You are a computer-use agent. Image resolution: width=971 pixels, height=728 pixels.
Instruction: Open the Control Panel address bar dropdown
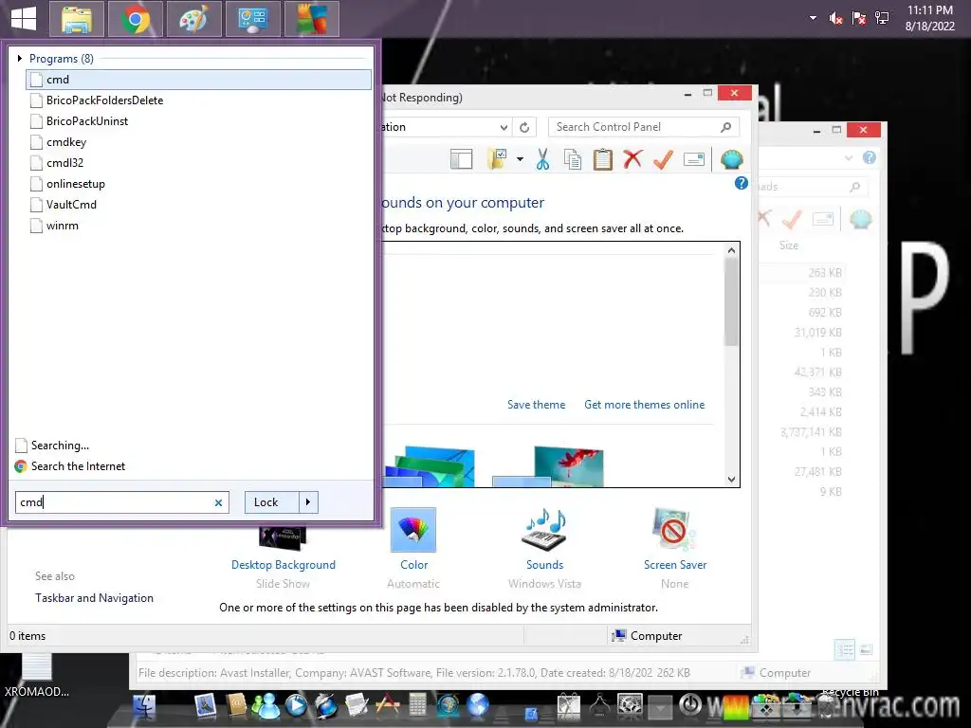click(x=504, y=128)
